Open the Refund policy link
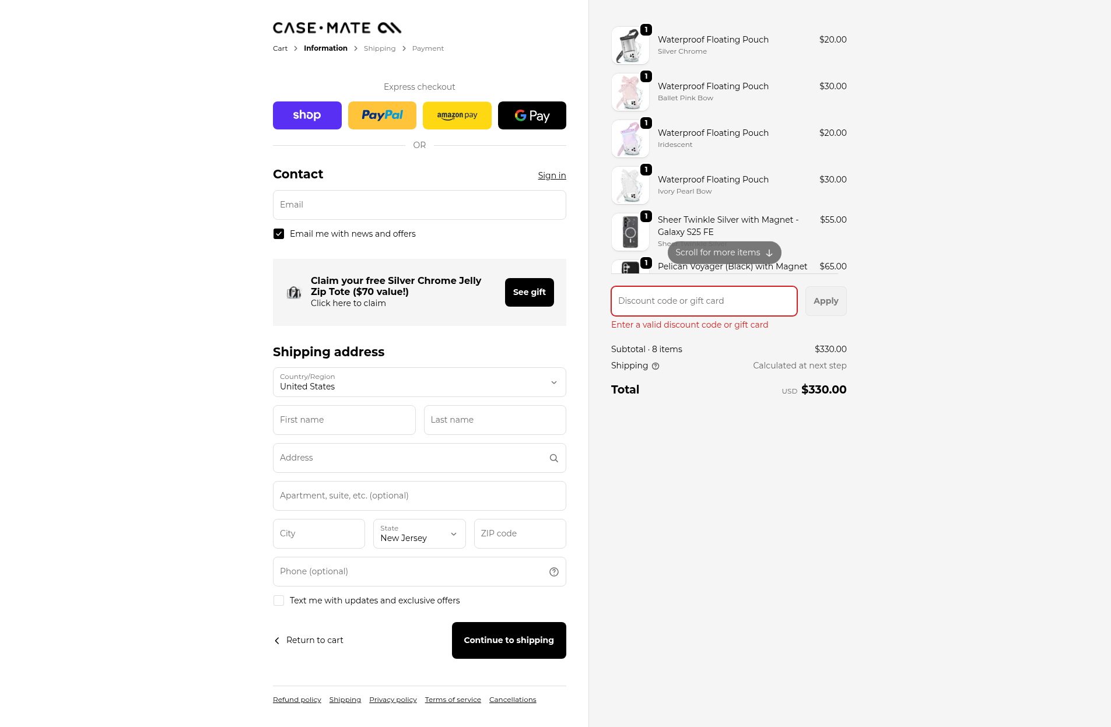This screenshot has height=727, width=1111. (297, 700)
